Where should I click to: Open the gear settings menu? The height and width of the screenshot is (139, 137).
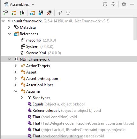(124, 4)
